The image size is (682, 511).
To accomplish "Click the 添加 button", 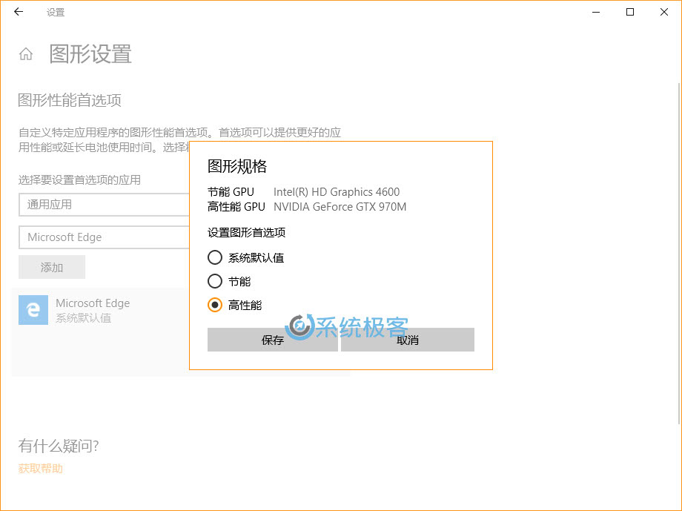I will (x=52, y=267).
